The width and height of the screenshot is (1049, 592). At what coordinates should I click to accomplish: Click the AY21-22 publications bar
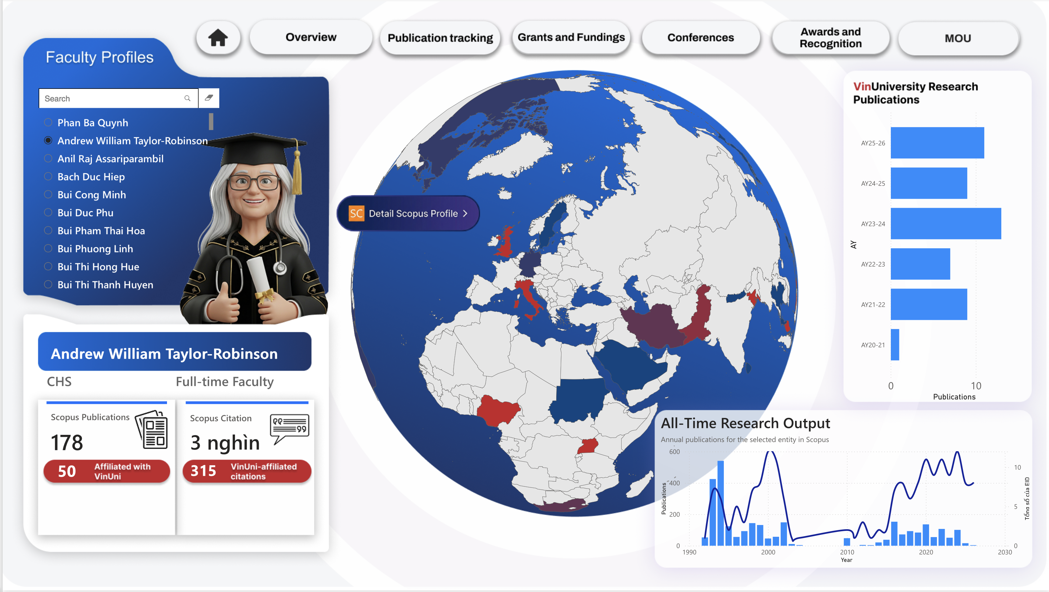point(928,304)
